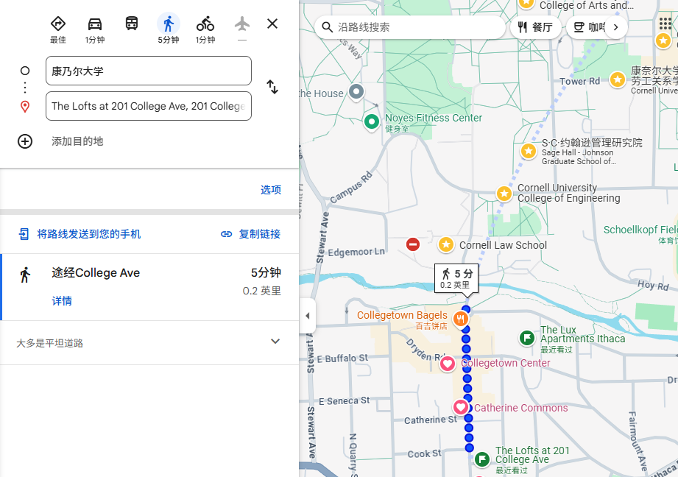Select the cycling travel mode
This screenshot has width=678, height=477.
(205, 24)
